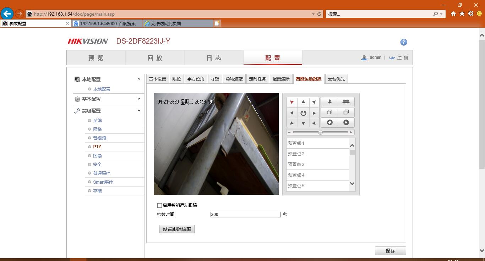Collapse the 本地配置 section
485x261 pixels.
(x=139, y=79)
